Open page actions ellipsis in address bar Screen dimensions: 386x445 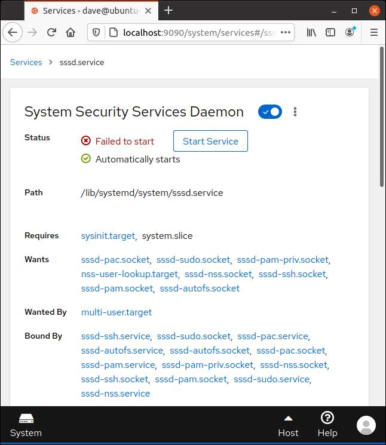tap(286, 33)
